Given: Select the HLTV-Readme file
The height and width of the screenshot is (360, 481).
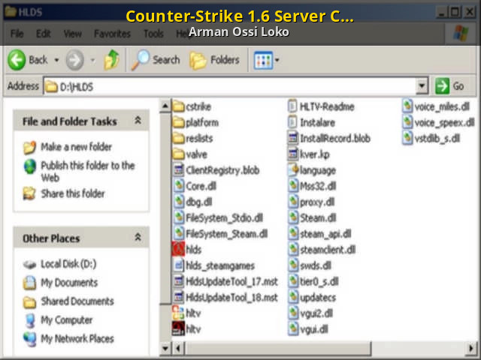Looking at the screenshot, I should point(295,106).
